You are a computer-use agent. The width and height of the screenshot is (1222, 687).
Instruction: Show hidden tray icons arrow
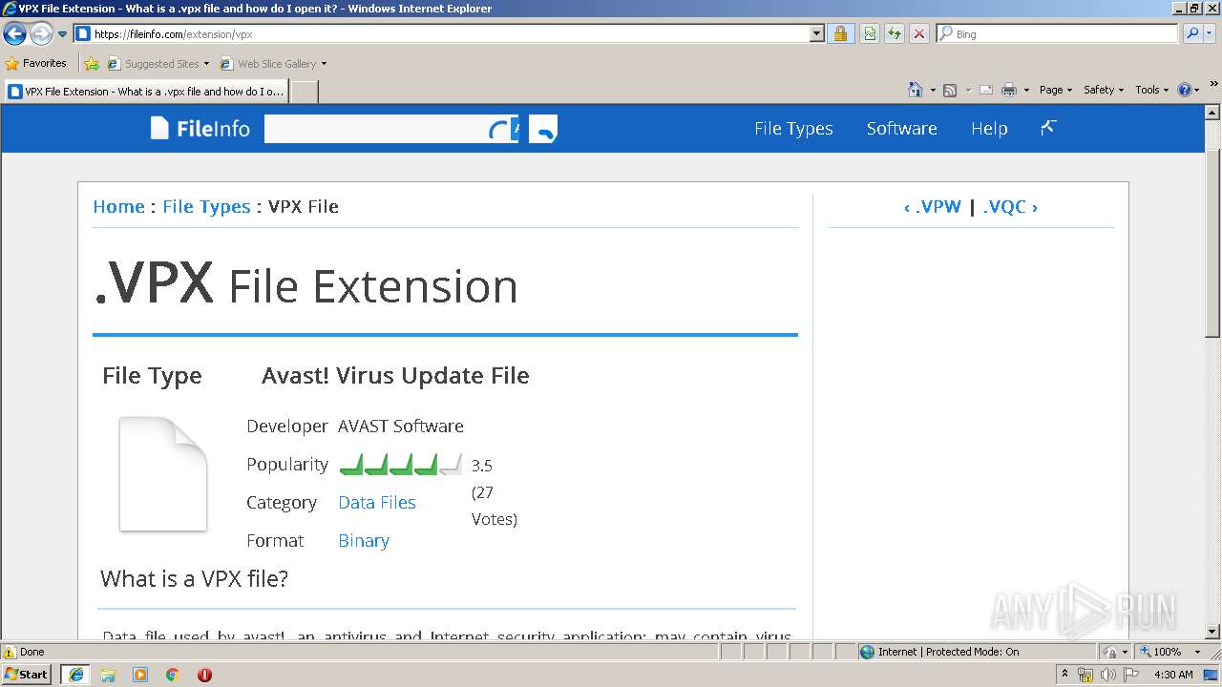click(1064, 675)
